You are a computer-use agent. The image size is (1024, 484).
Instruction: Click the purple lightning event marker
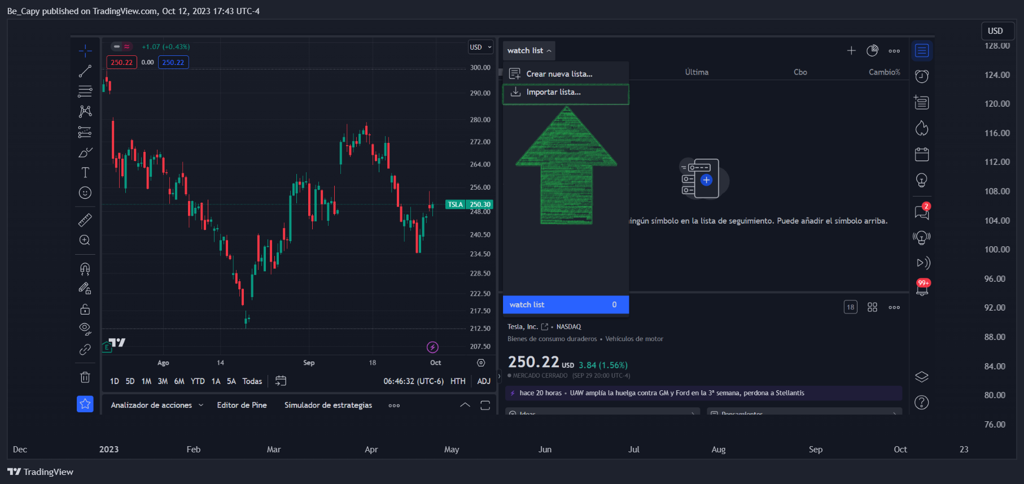point(432,347)
